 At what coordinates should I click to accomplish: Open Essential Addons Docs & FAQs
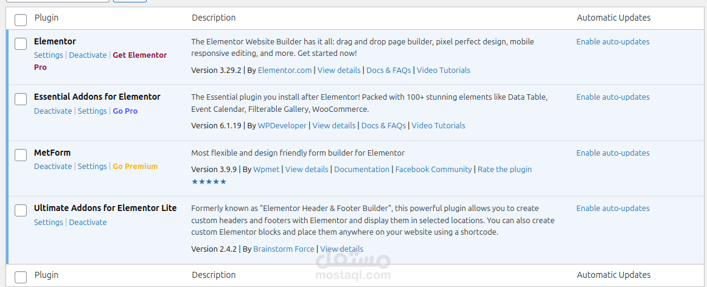click(384, 126)
